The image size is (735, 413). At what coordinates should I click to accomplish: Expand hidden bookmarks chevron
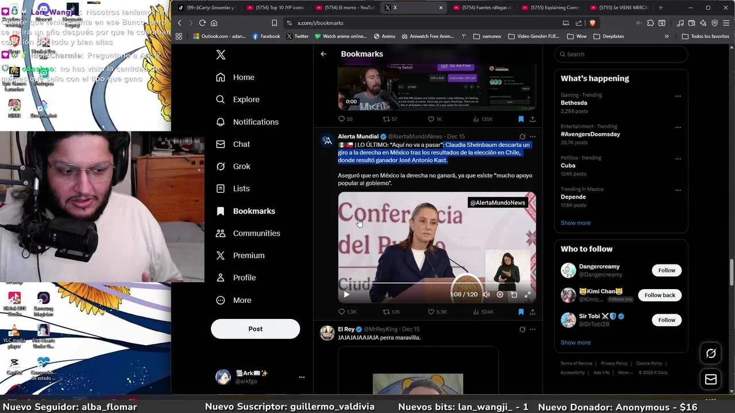pyautogui.click(x=667, y=36)
